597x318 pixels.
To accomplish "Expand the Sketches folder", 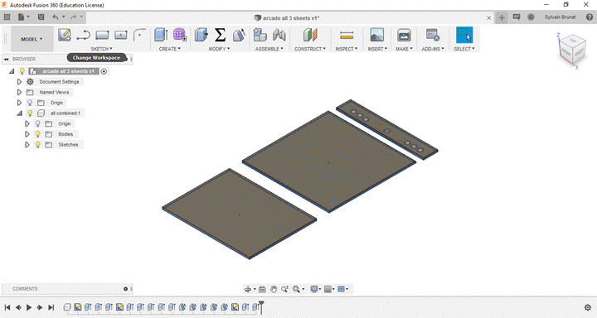I will (27, 145).
